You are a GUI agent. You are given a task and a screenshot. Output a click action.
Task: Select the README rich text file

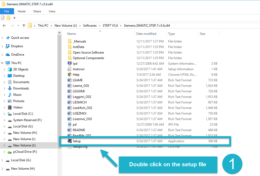[x=79, y=130]
